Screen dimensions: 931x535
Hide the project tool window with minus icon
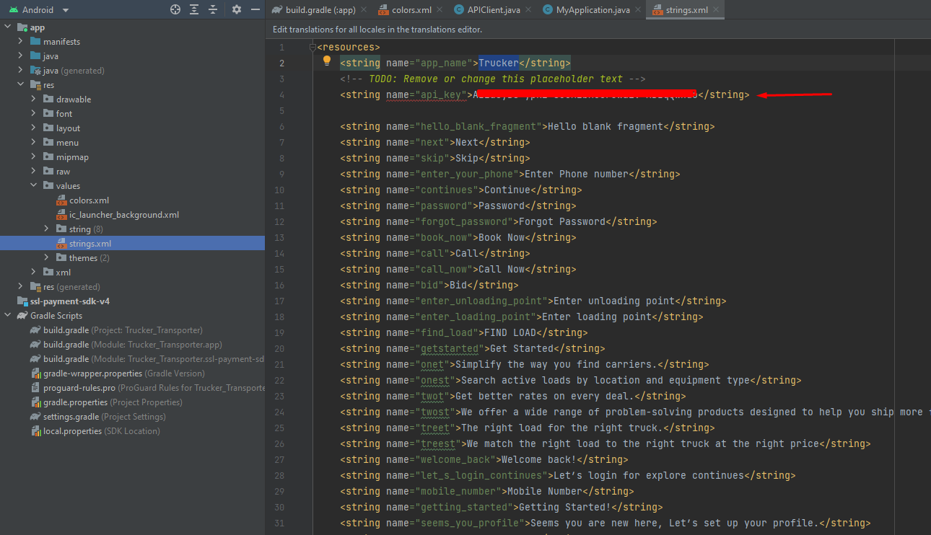[x=255, y=10]
